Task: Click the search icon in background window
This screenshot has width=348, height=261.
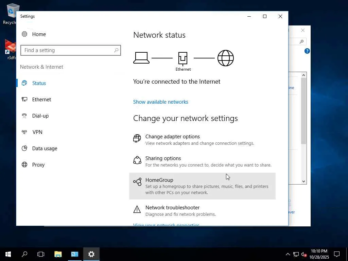Action: click(301, 41)
